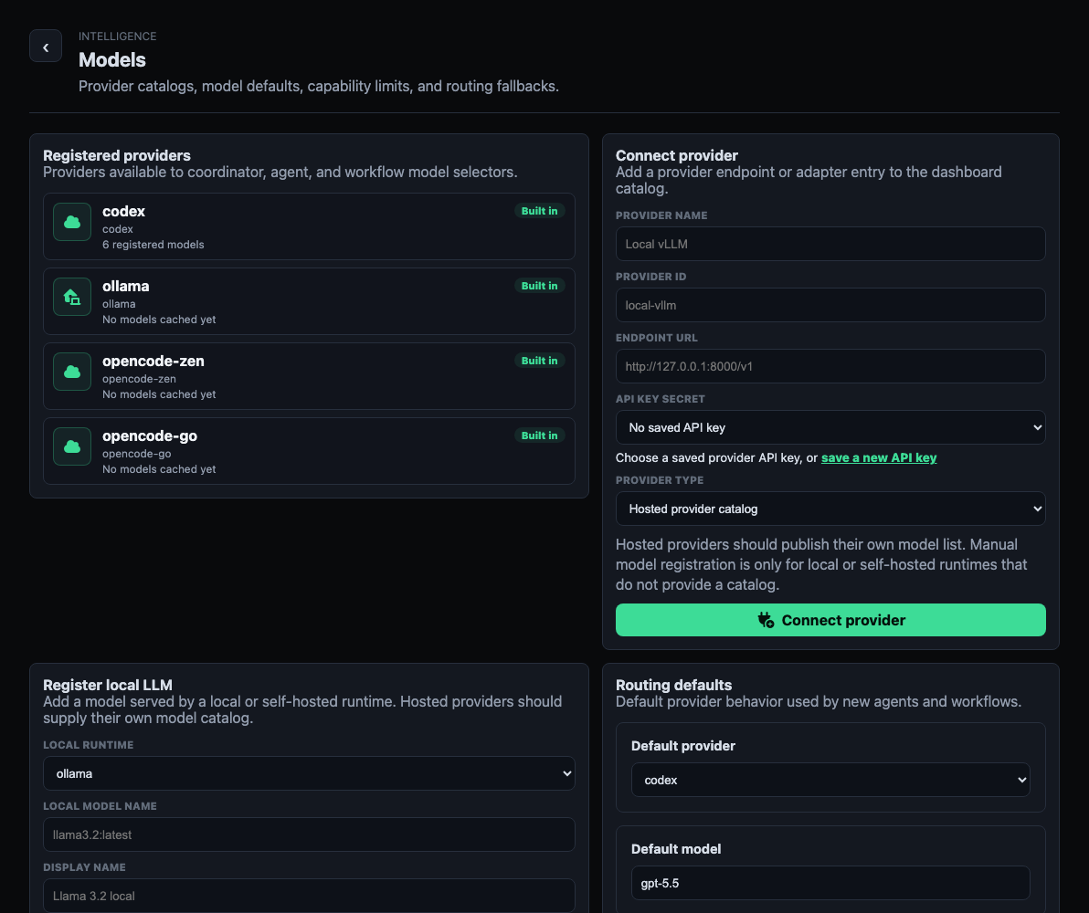Click the 'Register local LLM' heading
This screenshot has width=1089, height=913.
(x=108, y=685)
